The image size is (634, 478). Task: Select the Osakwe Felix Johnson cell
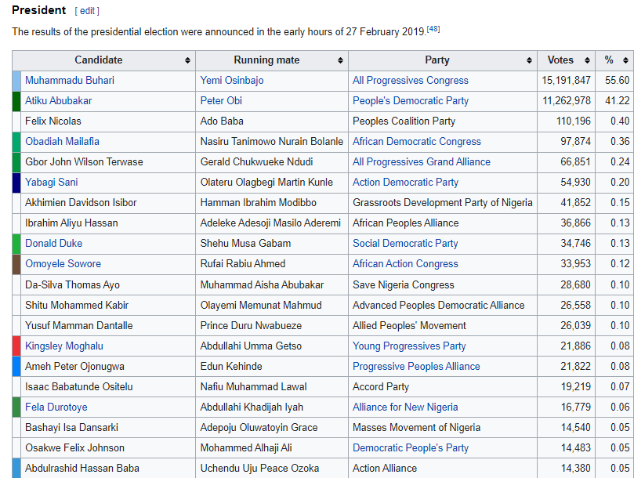(108, 447)
